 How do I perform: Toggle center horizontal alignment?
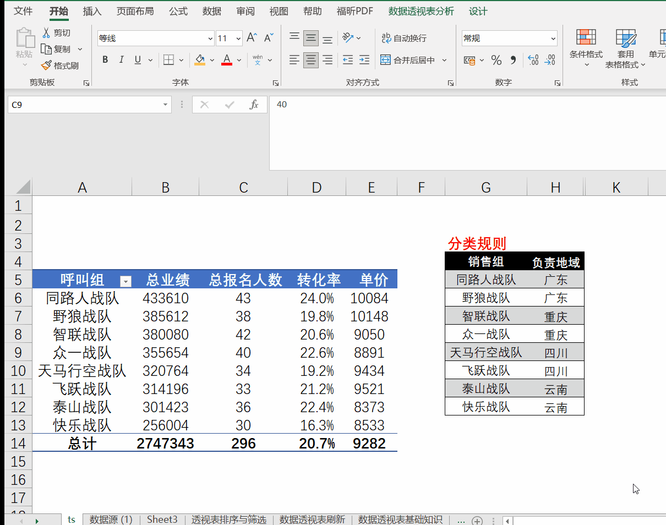311,60
